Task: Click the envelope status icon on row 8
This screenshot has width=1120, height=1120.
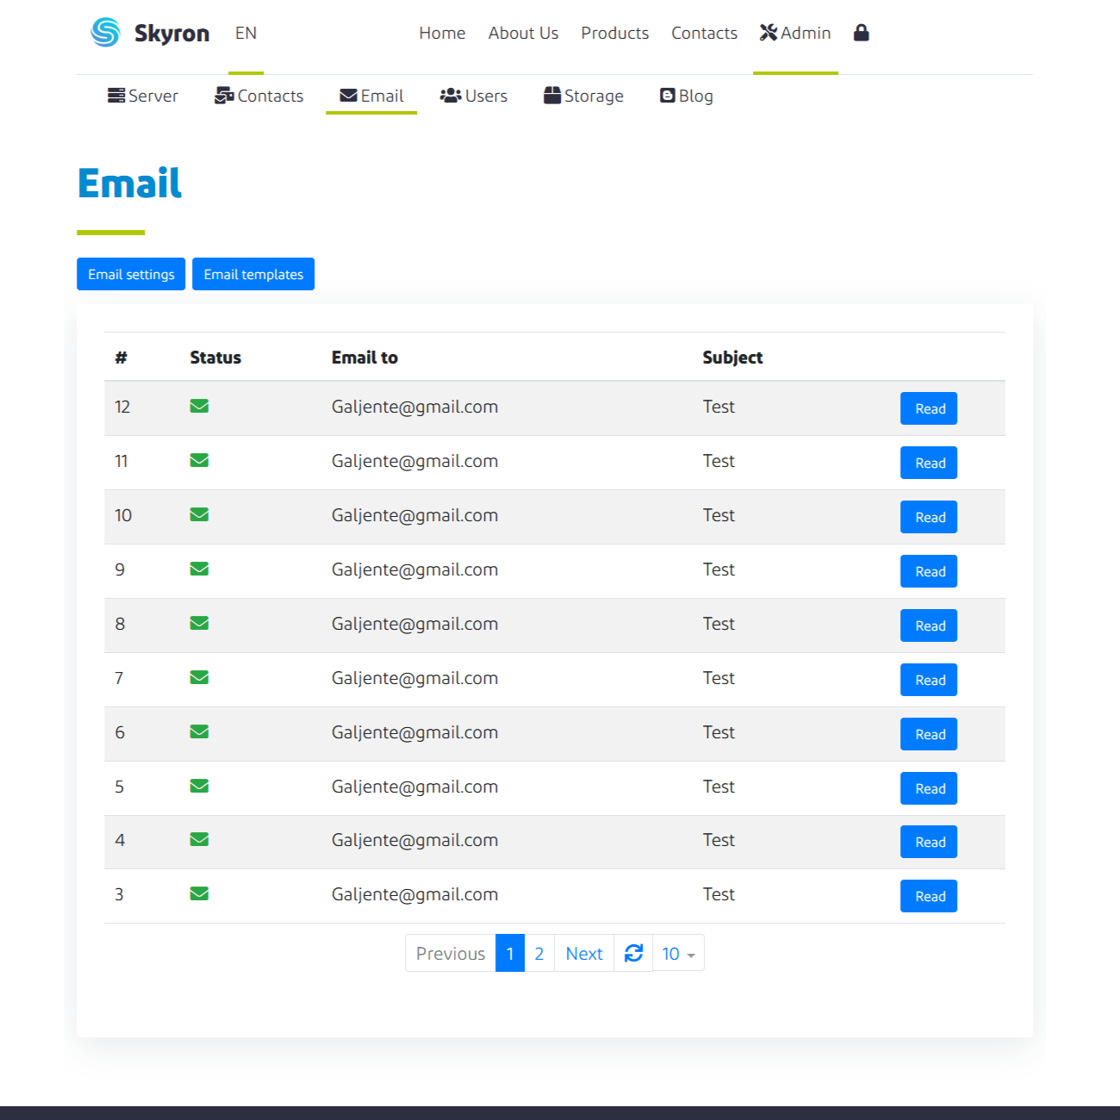Action: click(x=199, y=623)
